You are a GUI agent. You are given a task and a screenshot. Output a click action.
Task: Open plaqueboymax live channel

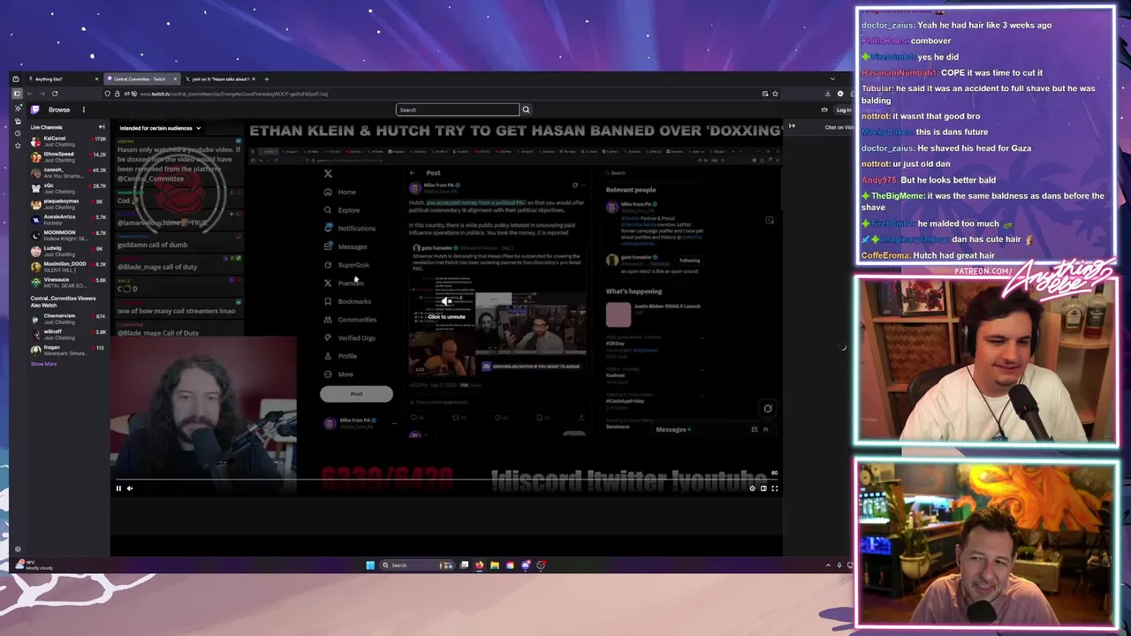(x=69, y=203)
